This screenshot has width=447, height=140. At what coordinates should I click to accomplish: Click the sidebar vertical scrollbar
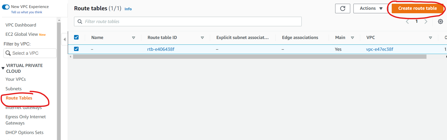point(59,81)
